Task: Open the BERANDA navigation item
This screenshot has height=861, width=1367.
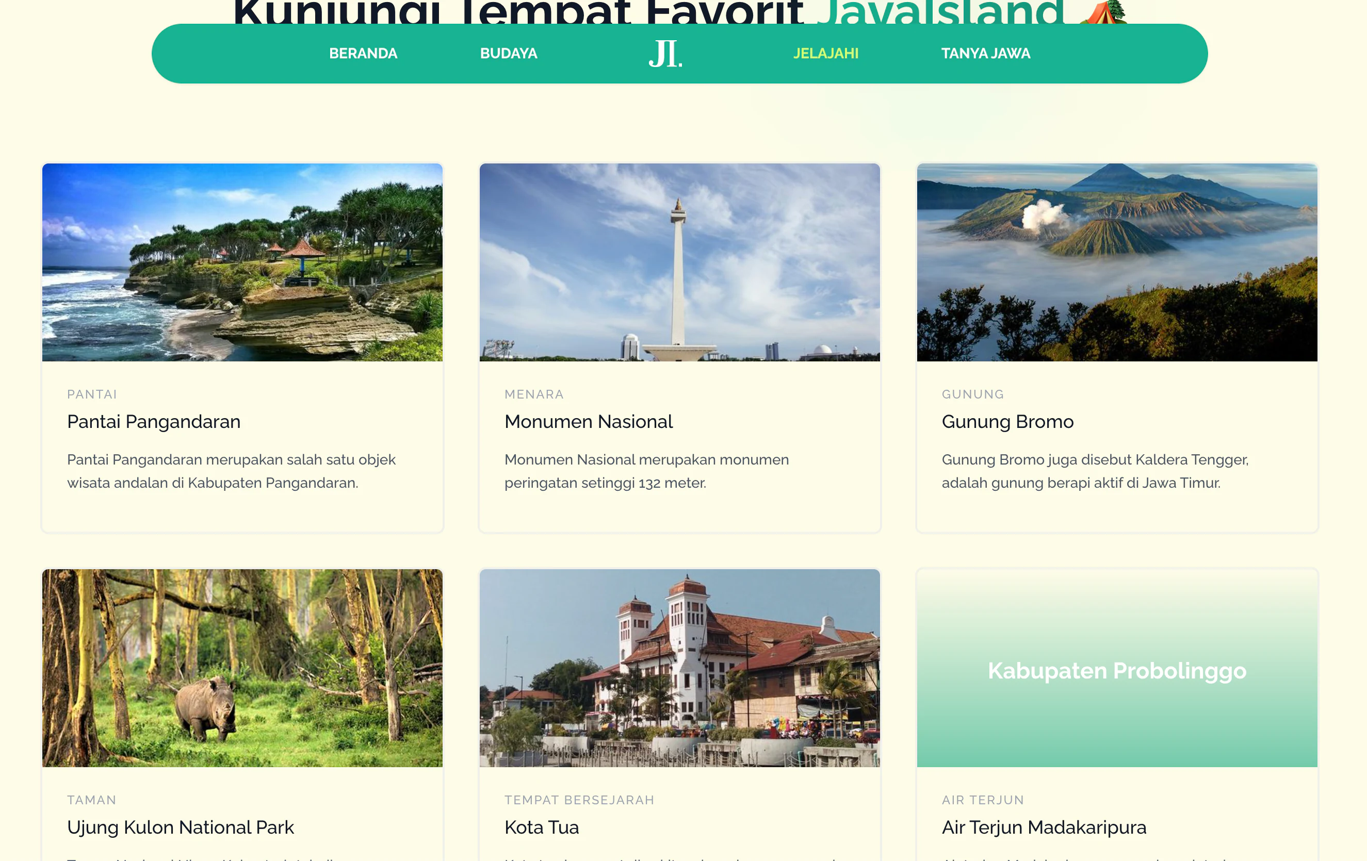Action: tap(363, 53)
